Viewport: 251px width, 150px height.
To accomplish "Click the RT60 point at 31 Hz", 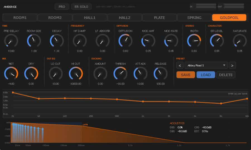I will click(x=13, y=92).
